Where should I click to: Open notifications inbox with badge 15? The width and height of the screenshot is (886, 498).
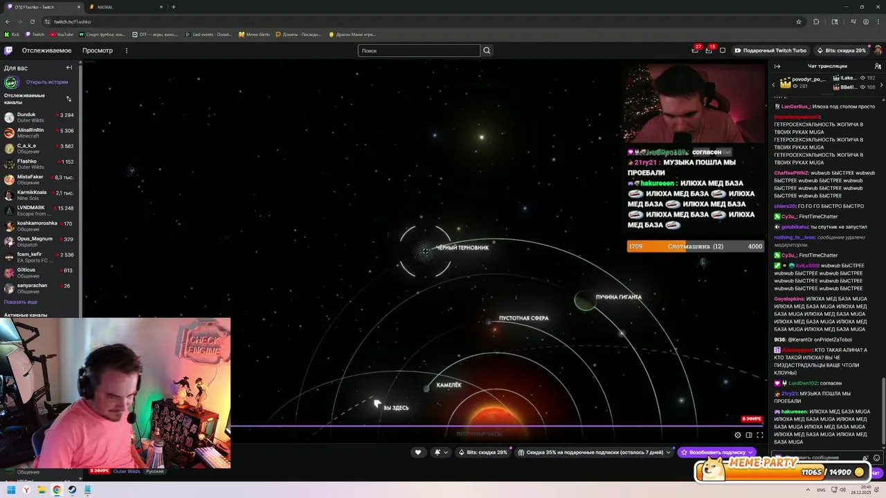click(x=709, y=50)
